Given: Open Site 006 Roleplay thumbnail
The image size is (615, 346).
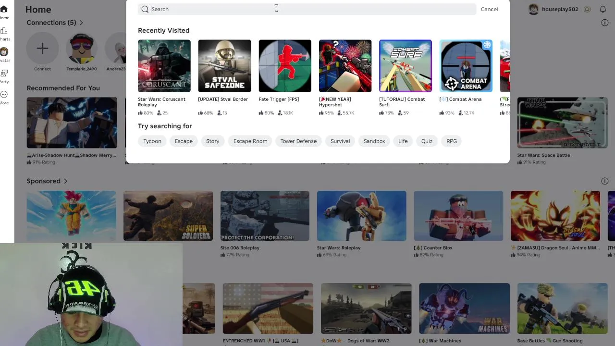Looking at the screenshot, I should coord(265,216).
